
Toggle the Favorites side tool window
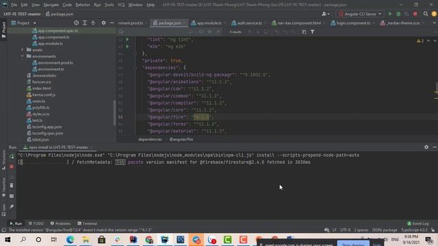tap(3, 187)
